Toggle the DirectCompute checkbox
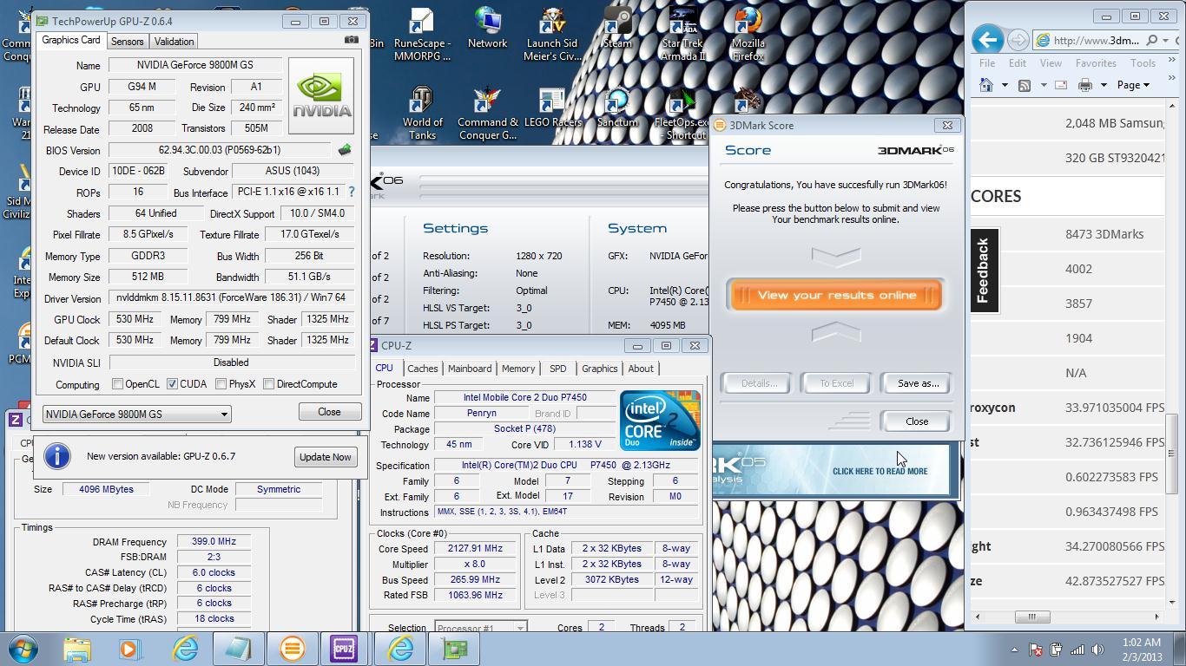The height and width of the screenshot is (666, 1186). (268, 384)
